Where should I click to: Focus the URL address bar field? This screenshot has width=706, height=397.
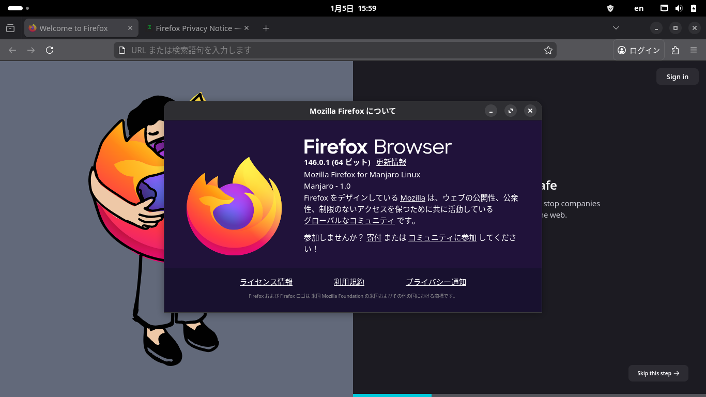click(335, 50)
